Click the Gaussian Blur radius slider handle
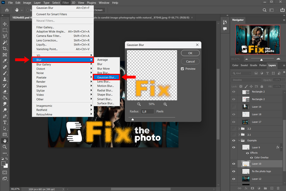Viewport: 286px width, 191px height. click(133, 119)
